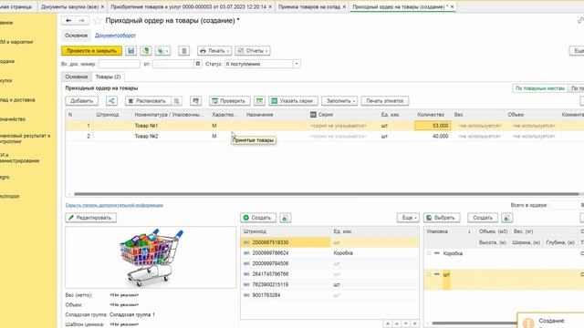Click Провести и закрыть
This screenshot has width=584, height=328.
pos(91,51)
